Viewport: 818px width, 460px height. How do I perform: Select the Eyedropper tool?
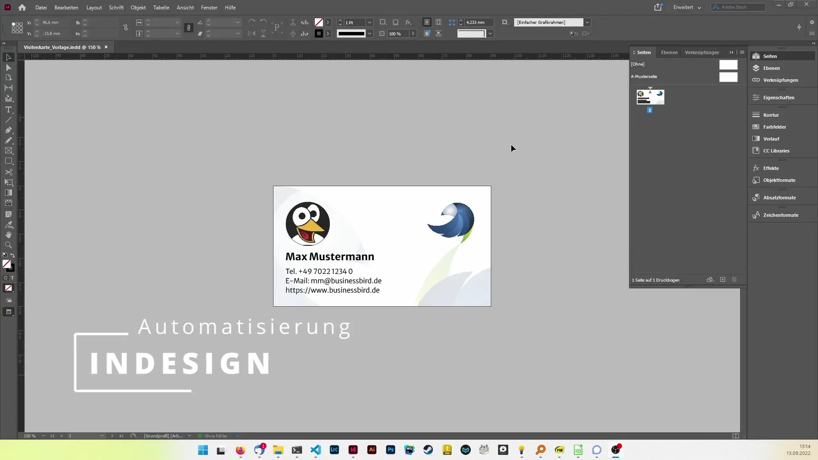point(9,224)
